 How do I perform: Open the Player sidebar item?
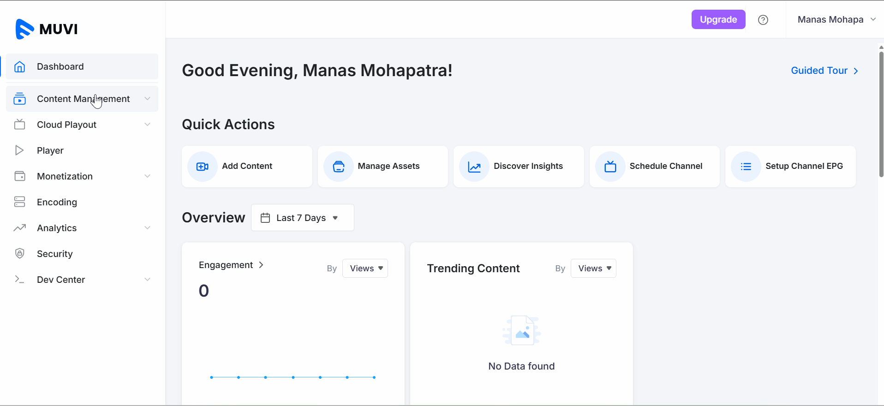(50, 150)
